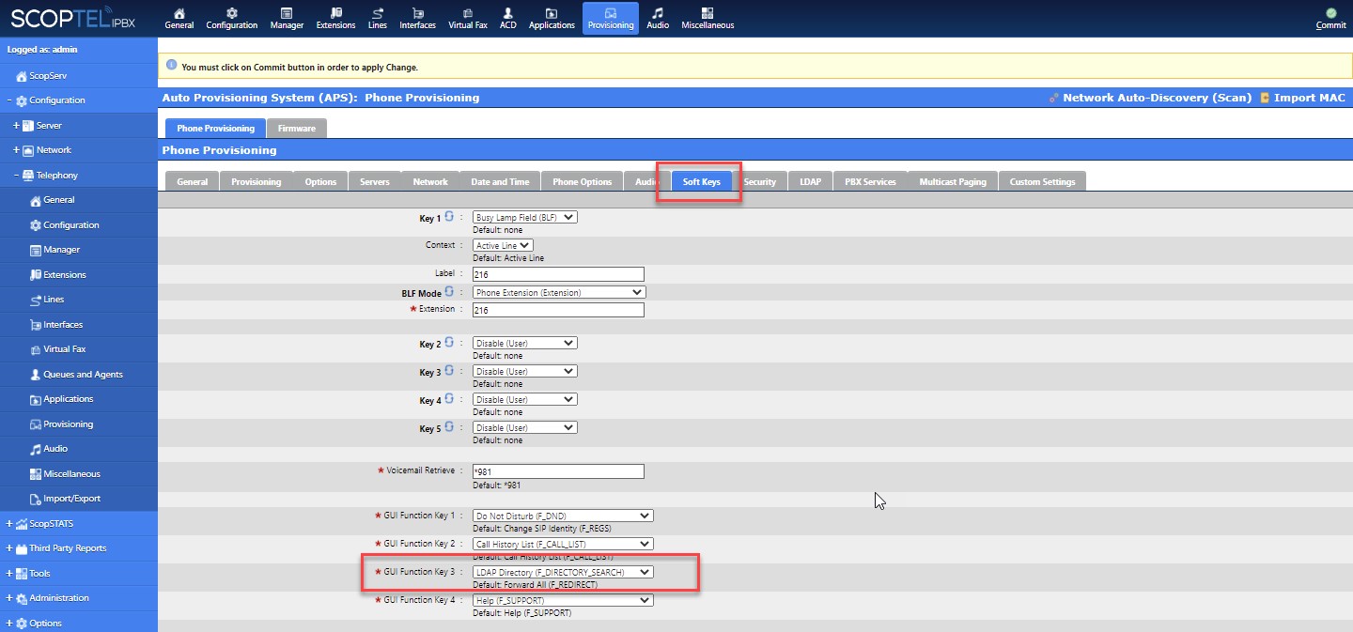The width and height of the screenshot is (1353, 632).
Task: Open the BLF Mode dropdown
Action: 559,292
